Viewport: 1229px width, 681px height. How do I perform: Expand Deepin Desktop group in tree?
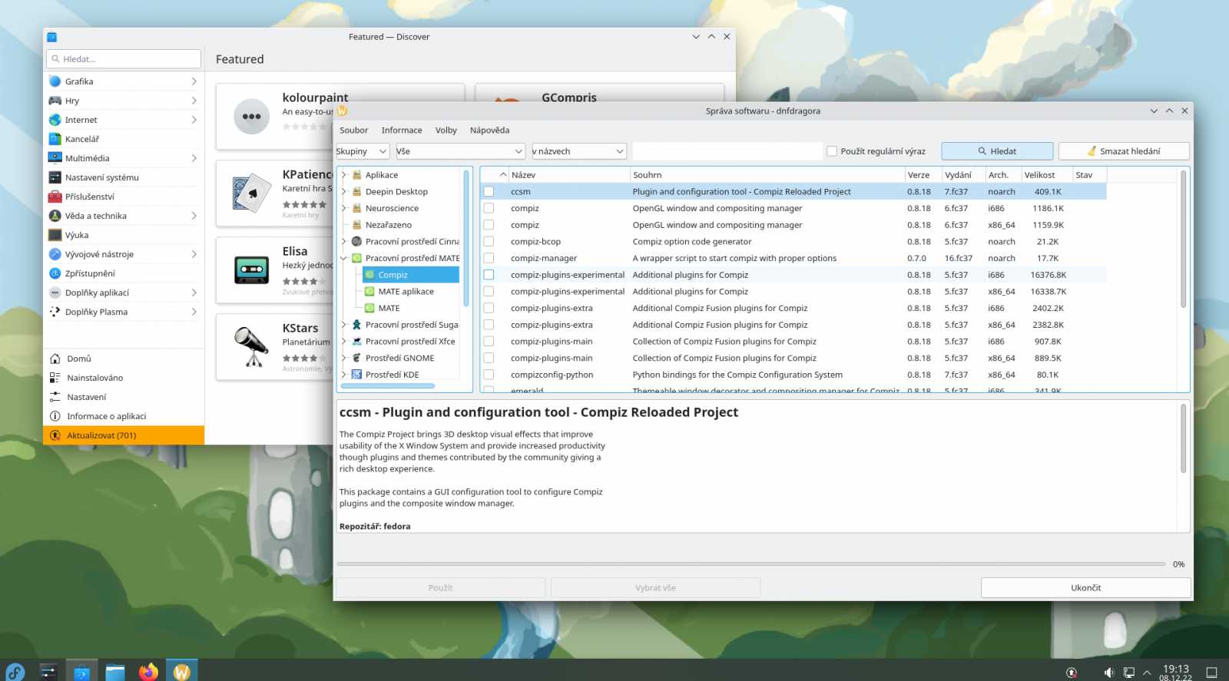click(344, 192)
